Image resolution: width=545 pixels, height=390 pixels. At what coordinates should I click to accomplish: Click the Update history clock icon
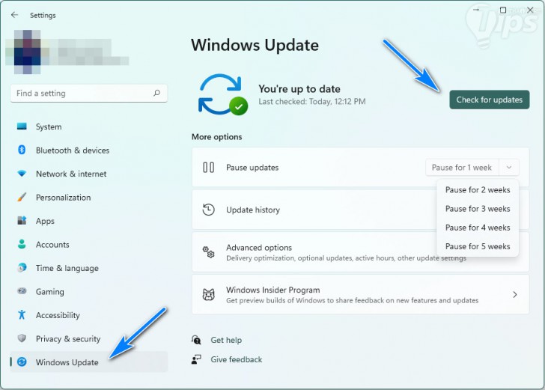point(209,210)
